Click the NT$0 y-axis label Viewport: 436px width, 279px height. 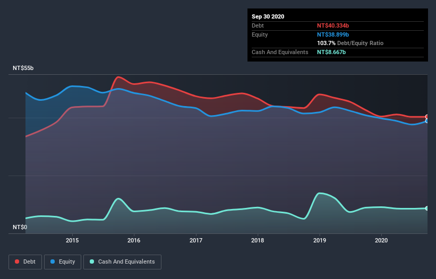pos(20,227)
